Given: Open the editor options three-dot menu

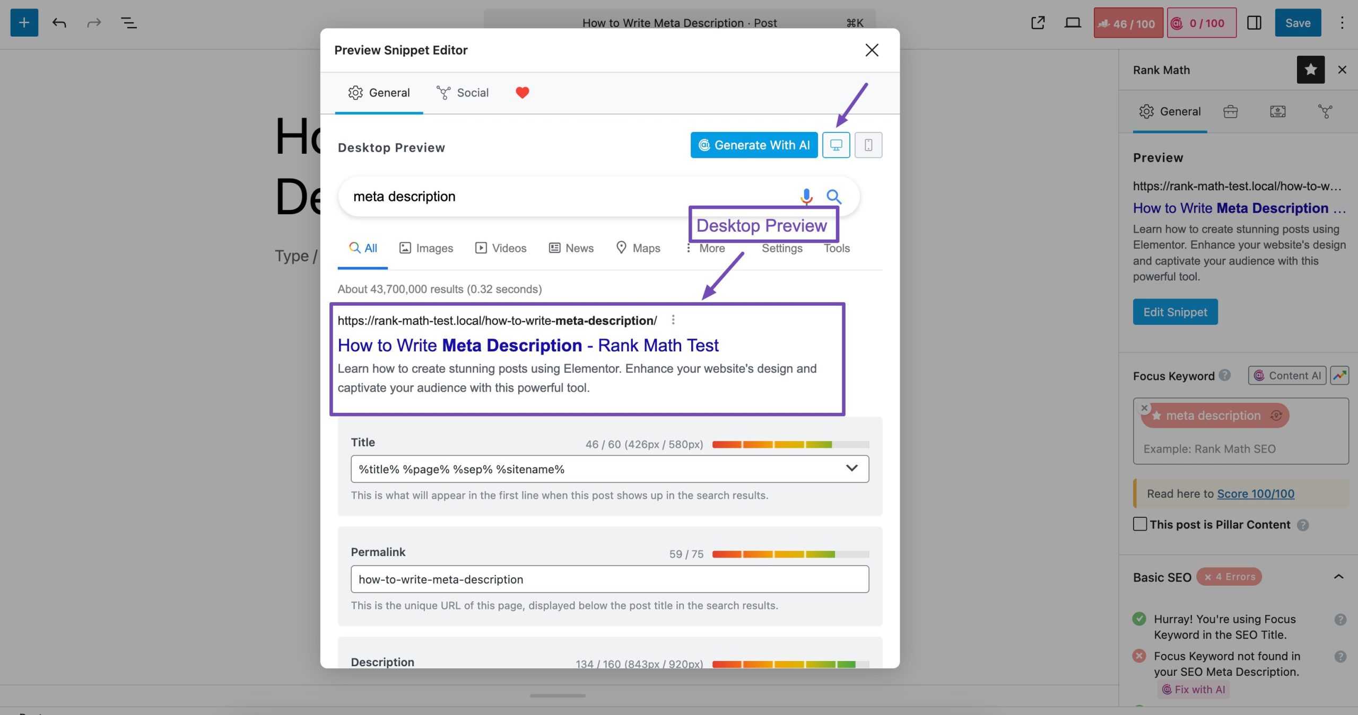Looking at the screenshot, I should 1342,23.
